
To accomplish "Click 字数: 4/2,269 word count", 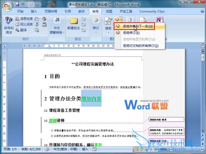I will [x=31, y=149].
